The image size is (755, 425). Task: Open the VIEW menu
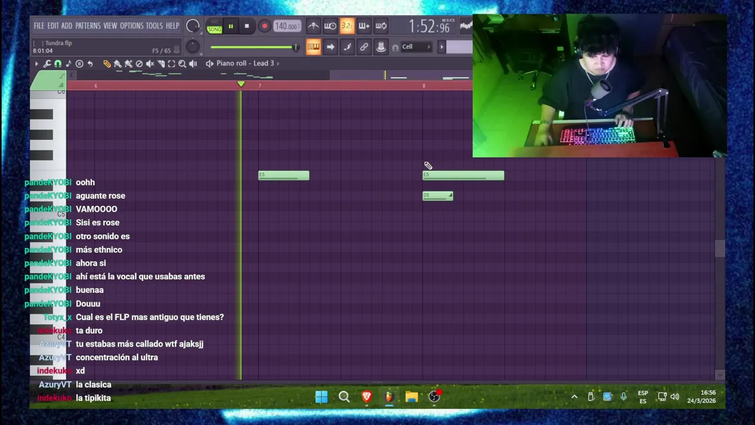pos(110,26)
